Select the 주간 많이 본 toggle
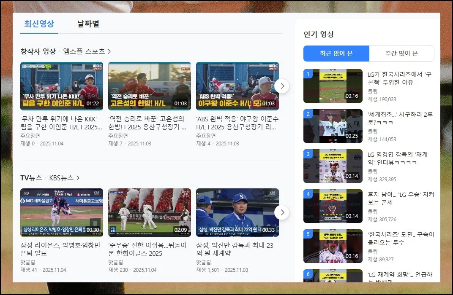This screenshot has width=453, height=295. pos(401,54)
